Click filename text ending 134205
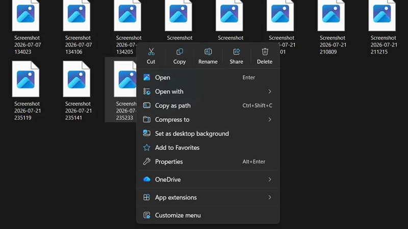 tap(126, 45)
